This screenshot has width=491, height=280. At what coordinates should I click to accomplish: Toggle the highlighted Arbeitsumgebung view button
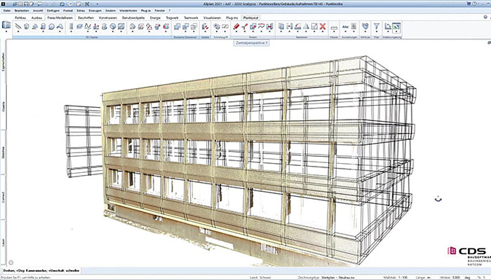(396, 27)
